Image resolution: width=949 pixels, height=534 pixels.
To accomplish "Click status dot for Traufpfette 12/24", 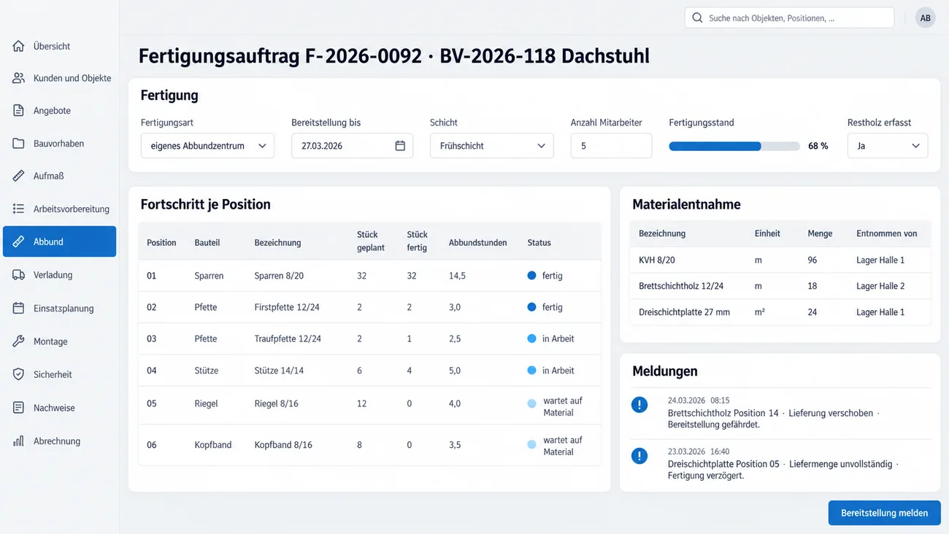I will point(531,338).
